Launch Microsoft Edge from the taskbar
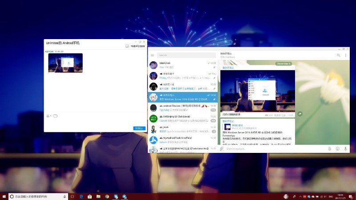The width and height of the screenshot is (356, 200). point(81,196)
